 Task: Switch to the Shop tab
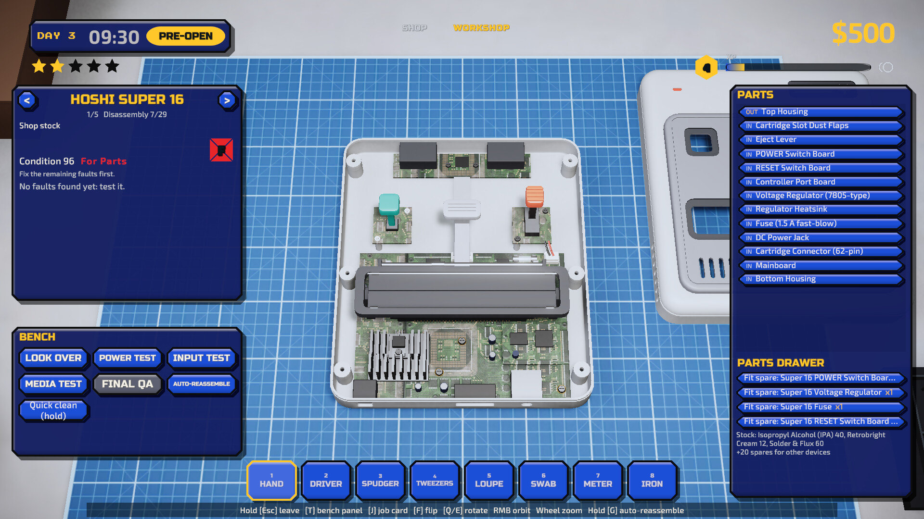tap(414, 28)
